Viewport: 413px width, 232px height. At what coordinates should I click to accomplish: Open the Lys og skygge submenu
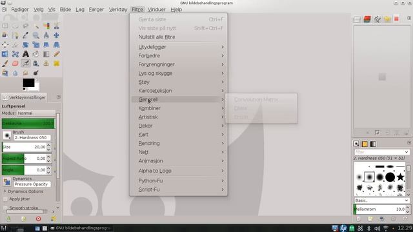[179, 73]
